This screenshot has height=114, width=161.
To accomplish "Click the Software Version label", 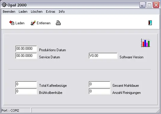I will [x=131, y=57].
